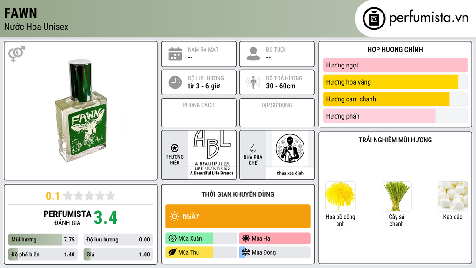Select the Hoa bồ công anh note image
The height and width of the screenshot is (268, 476).
click(x=340, y=196)
